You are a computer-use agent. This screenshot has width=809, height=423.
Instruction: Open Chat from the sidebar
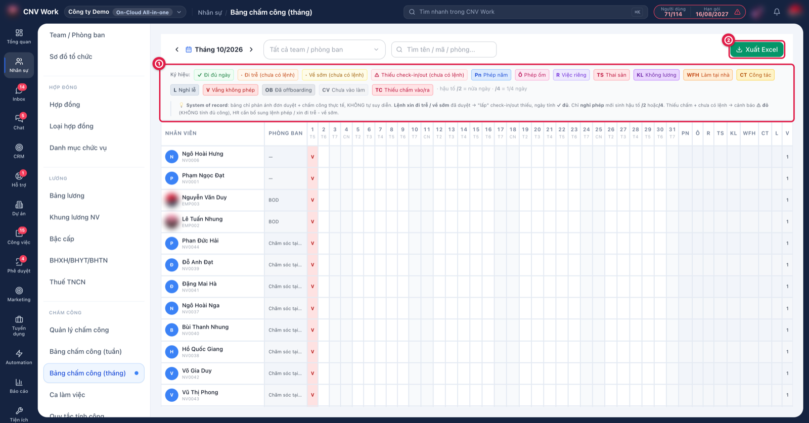coord(19,123)
